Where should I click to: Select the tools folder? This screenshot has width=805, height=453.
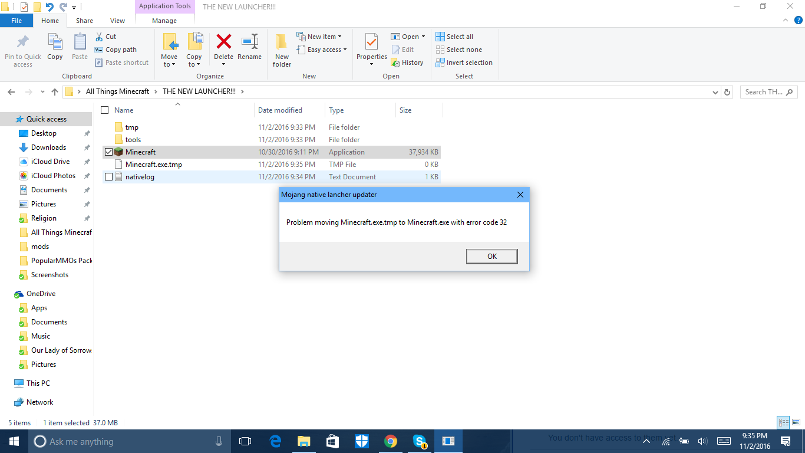click(x=271, y=140)
